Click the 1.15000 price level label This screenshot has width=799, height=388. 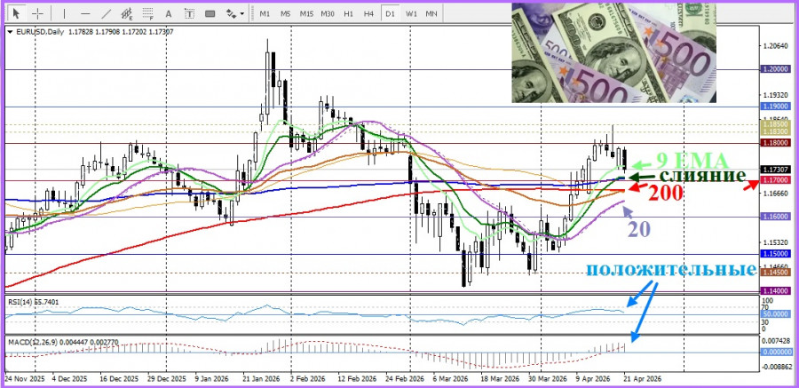pos(776,254)
